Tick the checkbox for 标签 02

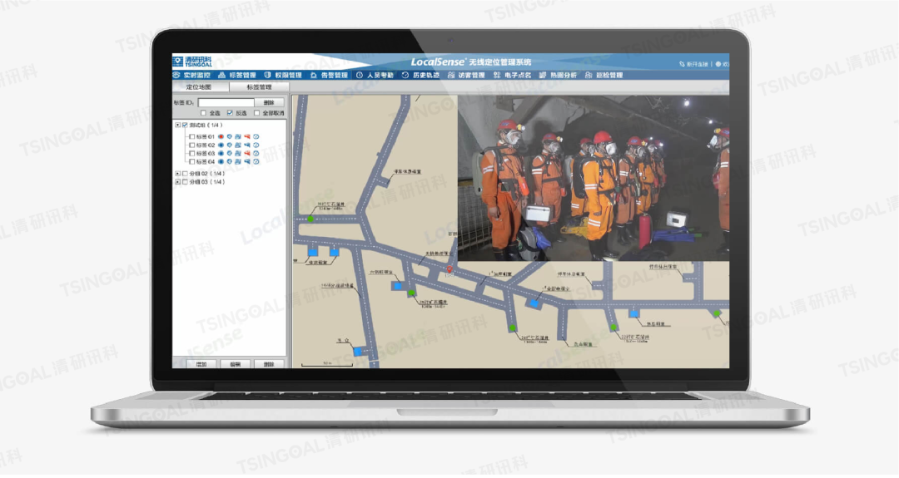(192, 145)
